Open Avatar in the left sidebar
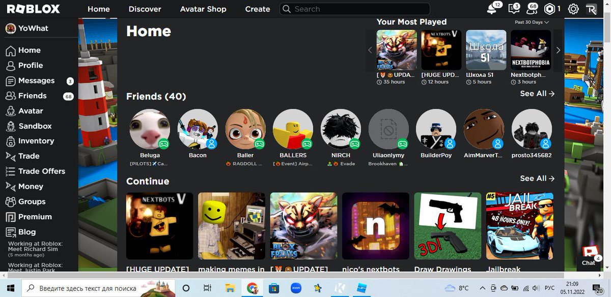Image resolution: width=611 pixels, height=297 pixels. click(x=24, y=111)
